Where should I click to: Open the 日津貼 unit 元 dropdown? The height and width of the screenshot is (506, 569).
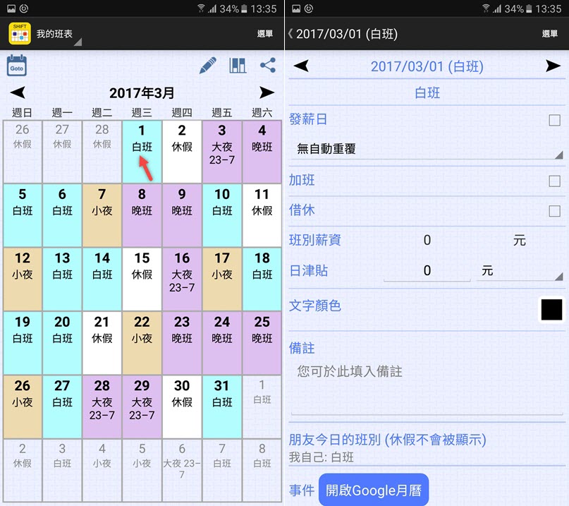pos(520,271)
